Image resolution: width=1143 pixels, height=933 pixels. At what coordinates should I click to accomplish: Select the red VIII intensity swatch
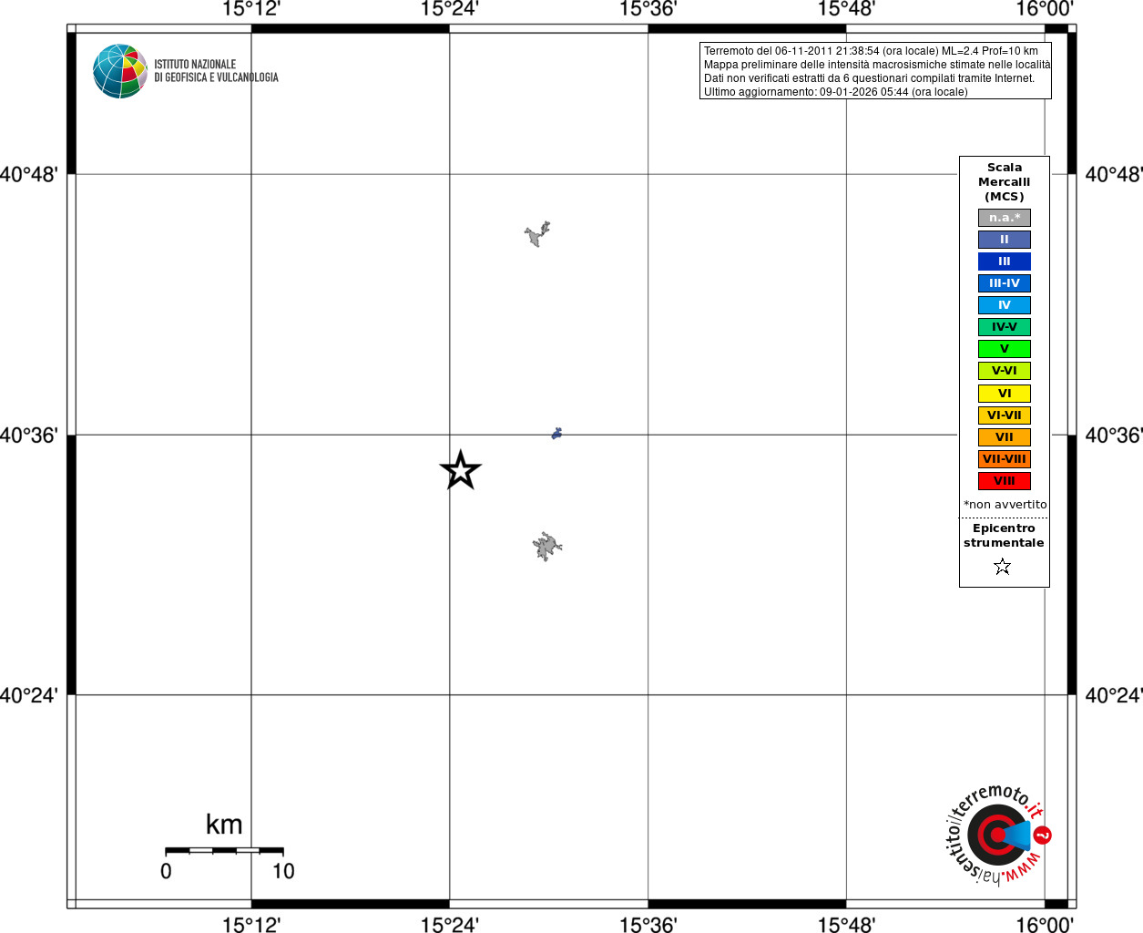pyautogui.click(x=1005, y=481)
